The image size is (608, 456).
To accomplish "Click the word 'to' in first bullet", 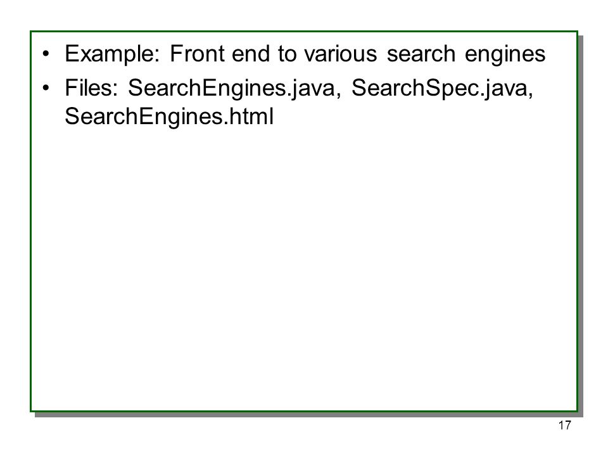I will [x=288, y=54].
